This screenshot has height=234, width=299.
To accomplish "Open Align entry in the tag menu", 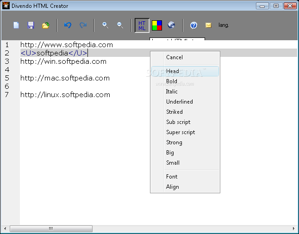I will [185, 187].
